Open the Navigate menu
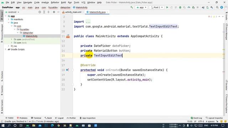Image resolution: width=228 pixels, height=128 pixels. (28, 2)
